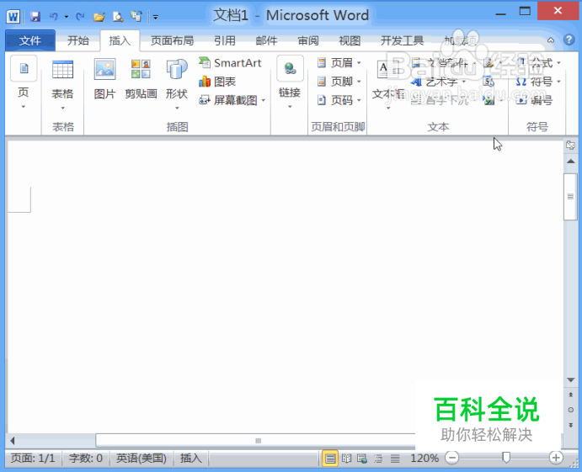
Task: Switch to the 页面布局 tab
Action: click(172, 40)
